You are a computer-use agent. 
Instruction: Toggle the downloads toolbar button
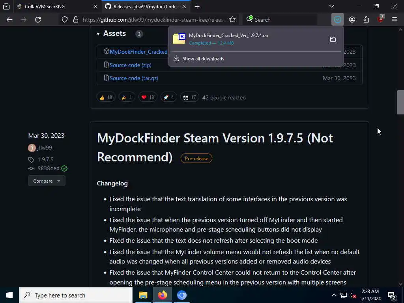pos(338,20)
